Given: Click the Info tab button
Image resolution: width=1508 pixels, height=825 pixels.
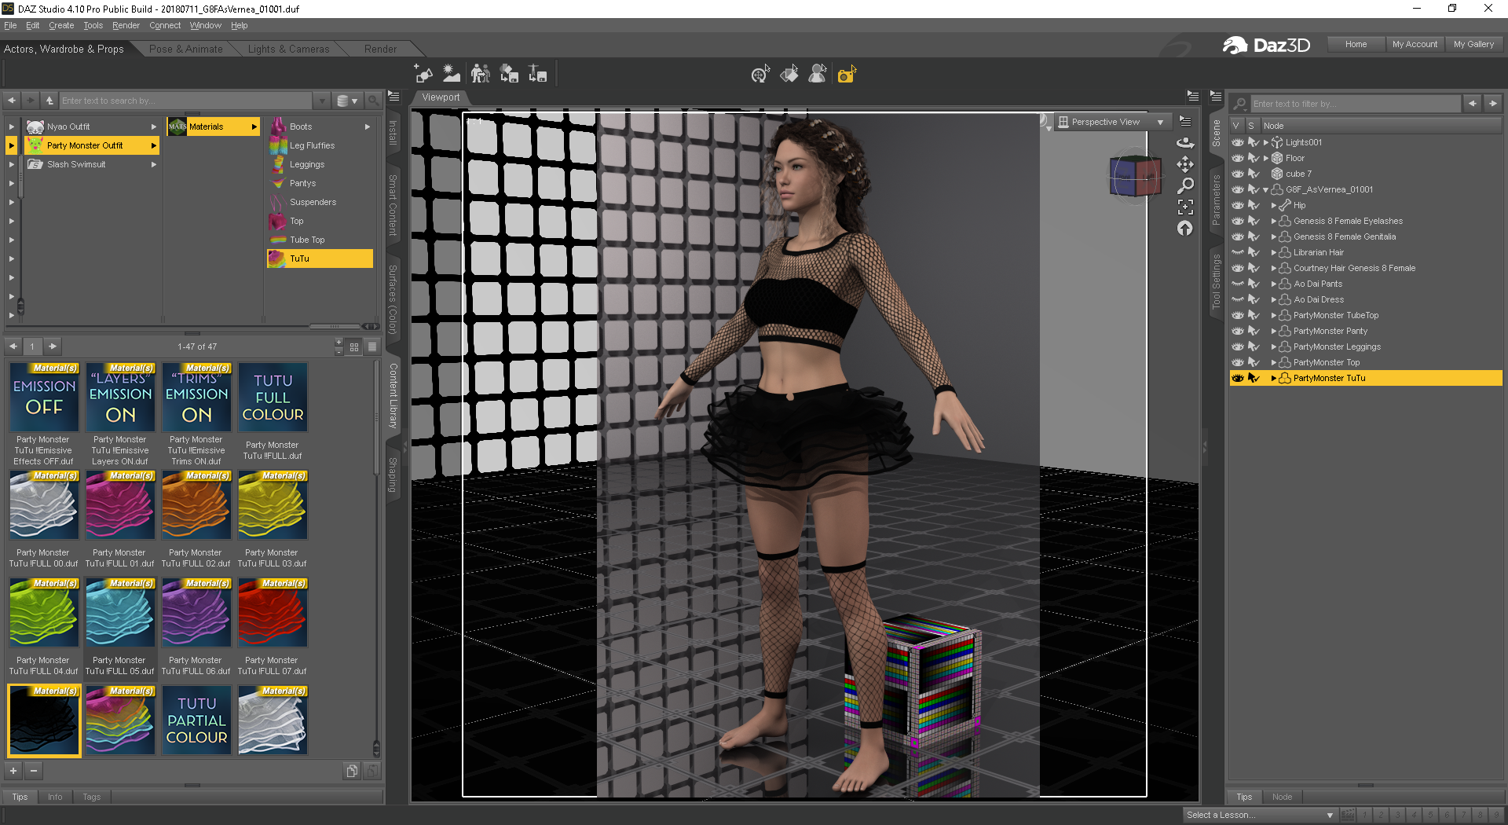Looking at the screenshot, I should (55, 797).
